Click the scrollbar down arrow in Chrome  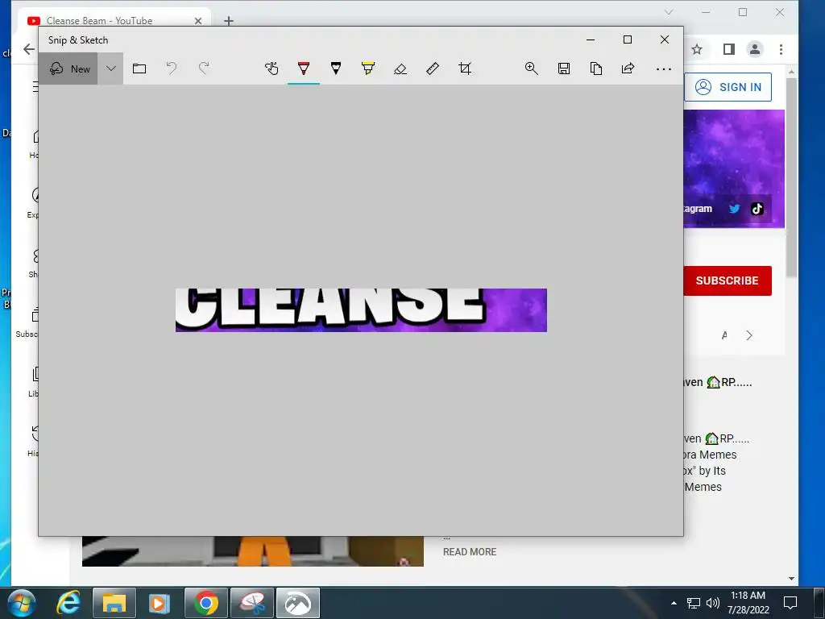(791, 579)
